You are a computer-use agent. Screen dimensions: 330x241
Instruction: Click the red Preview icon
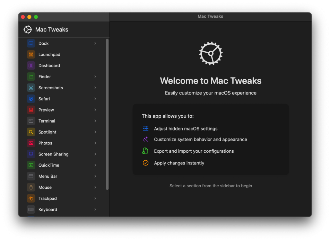click(x=31, y=110)
